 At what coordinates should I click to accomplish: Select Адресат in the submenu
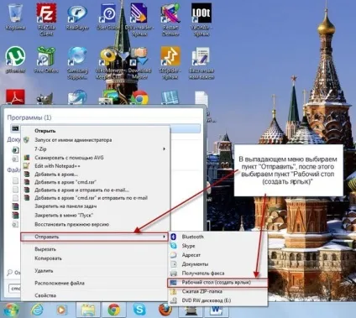(217, 255)
